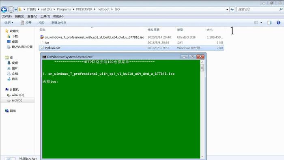This screenshot has height=160, width=284.
Task: Toggle the preview pane icon
Action: pos(269,23)
